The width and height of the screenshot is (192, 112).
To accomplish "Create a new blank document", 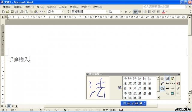I will pyautogui.click(x=3, y=12).
